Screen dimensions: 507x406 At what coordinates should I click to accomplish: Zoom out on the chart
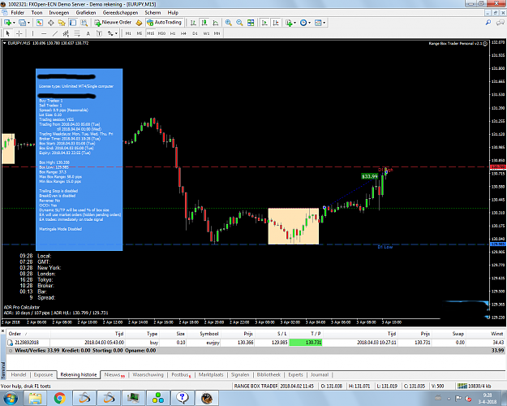pos(239,23)
